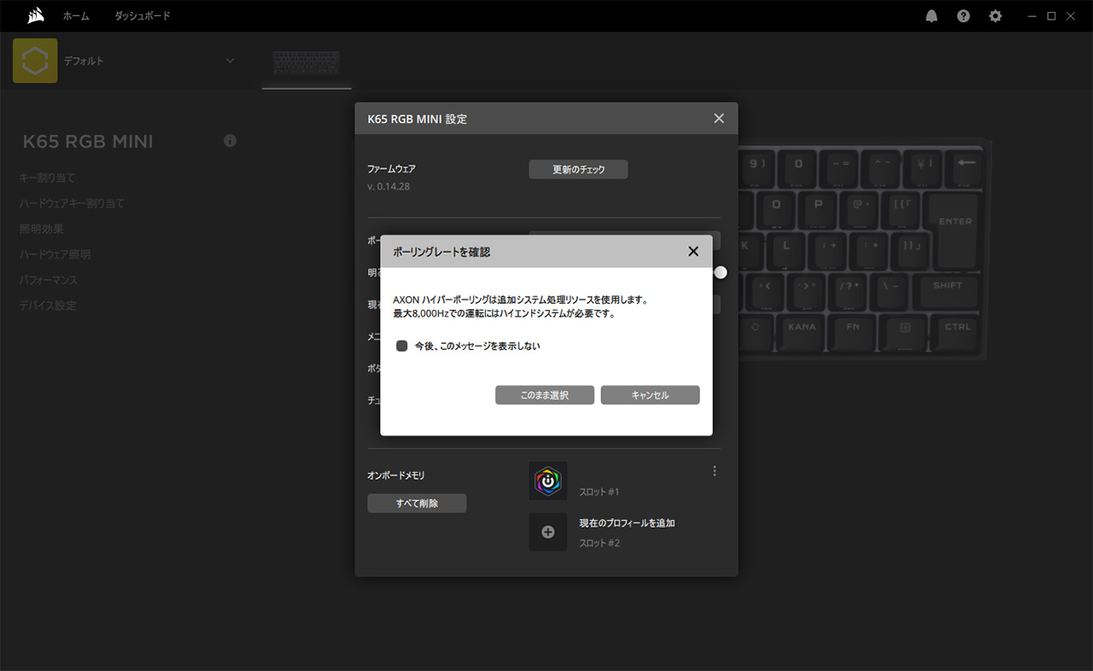
Task: Click the menu key beside FN
Action: tap(905, 332)
